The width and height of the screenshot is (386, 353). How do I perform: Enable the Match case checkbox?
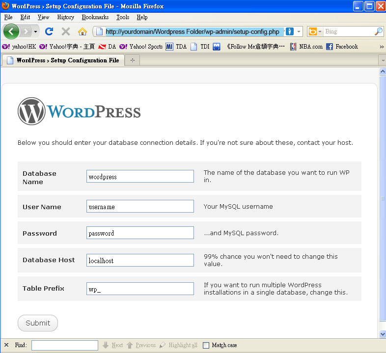click(206, 345)
